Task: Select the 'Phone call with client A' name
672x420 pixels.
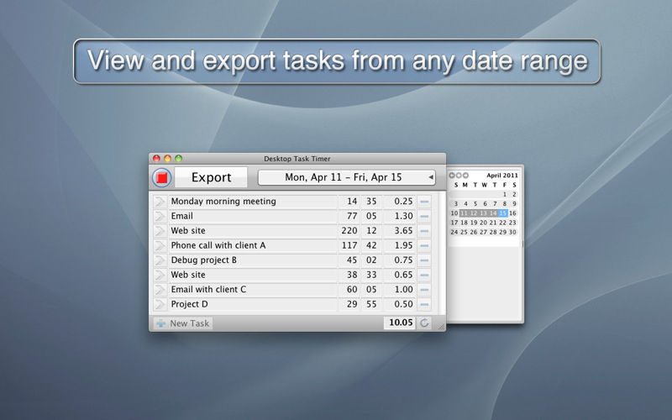Action: pos(253,245)
